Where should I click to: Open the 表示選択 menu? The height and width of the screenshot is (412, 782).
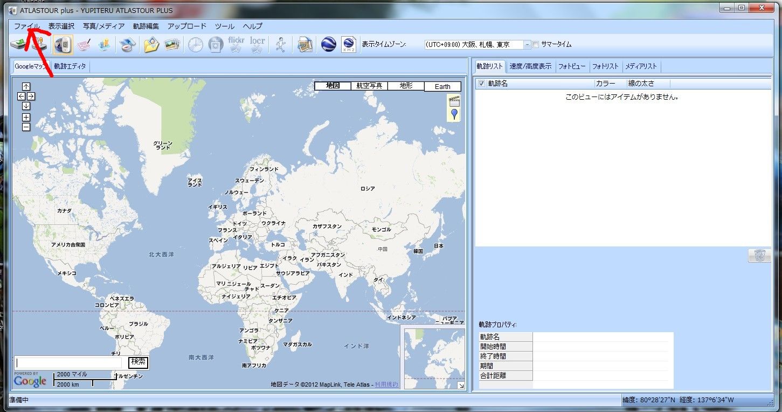pyautogui.click(x=61, y=26)
